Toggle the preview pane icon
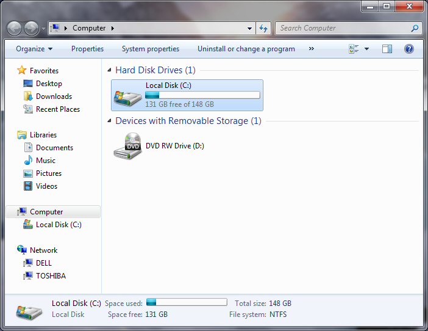Viewport: 428px width, 331px height. coord(387,49)
